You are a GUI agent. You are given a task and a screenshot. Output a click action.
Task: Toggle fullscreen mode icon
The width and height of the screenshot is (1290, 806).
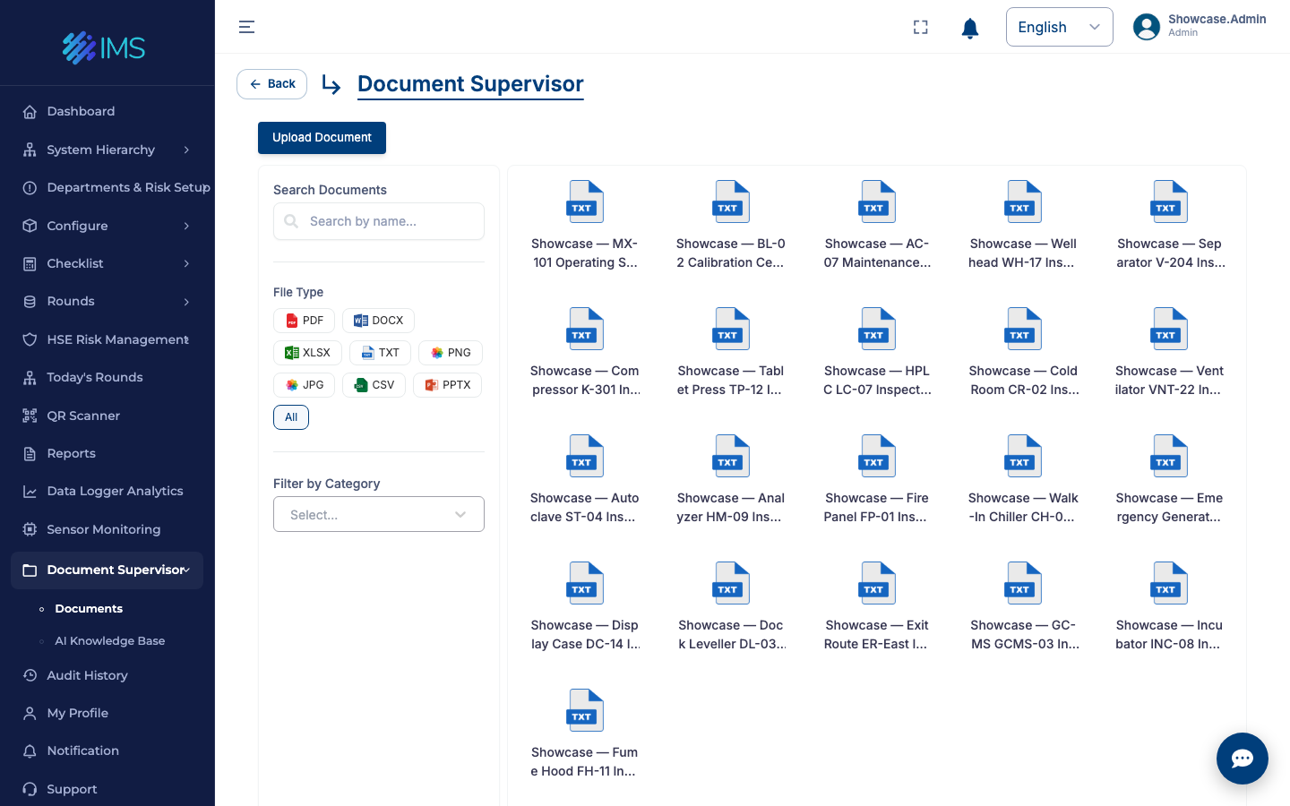coord(920,27)
